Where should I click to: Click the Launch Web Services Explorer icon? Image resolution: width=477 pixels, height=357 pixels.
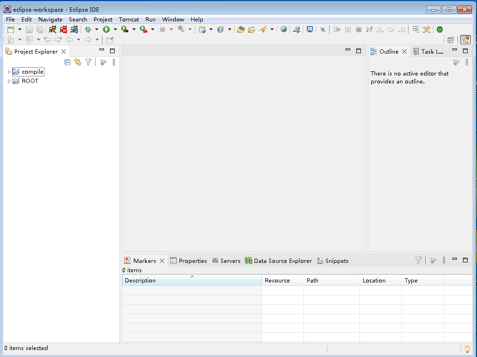click(x=297, y=29)
